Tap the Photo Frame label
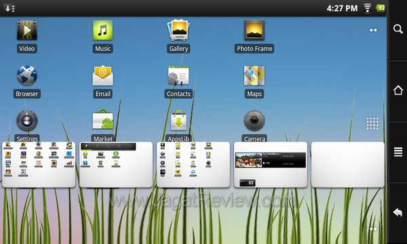 pos(254,49)
